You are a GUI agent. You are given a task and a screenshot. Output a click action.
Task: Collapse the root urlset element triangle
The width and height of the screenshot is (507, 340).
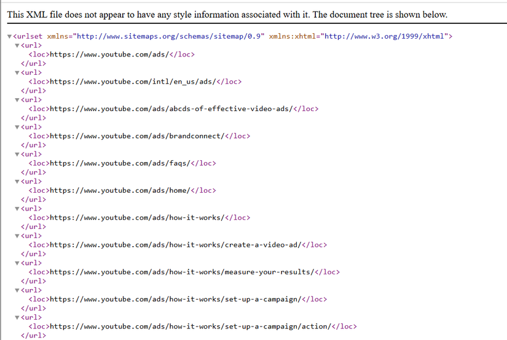coord(9,36)
